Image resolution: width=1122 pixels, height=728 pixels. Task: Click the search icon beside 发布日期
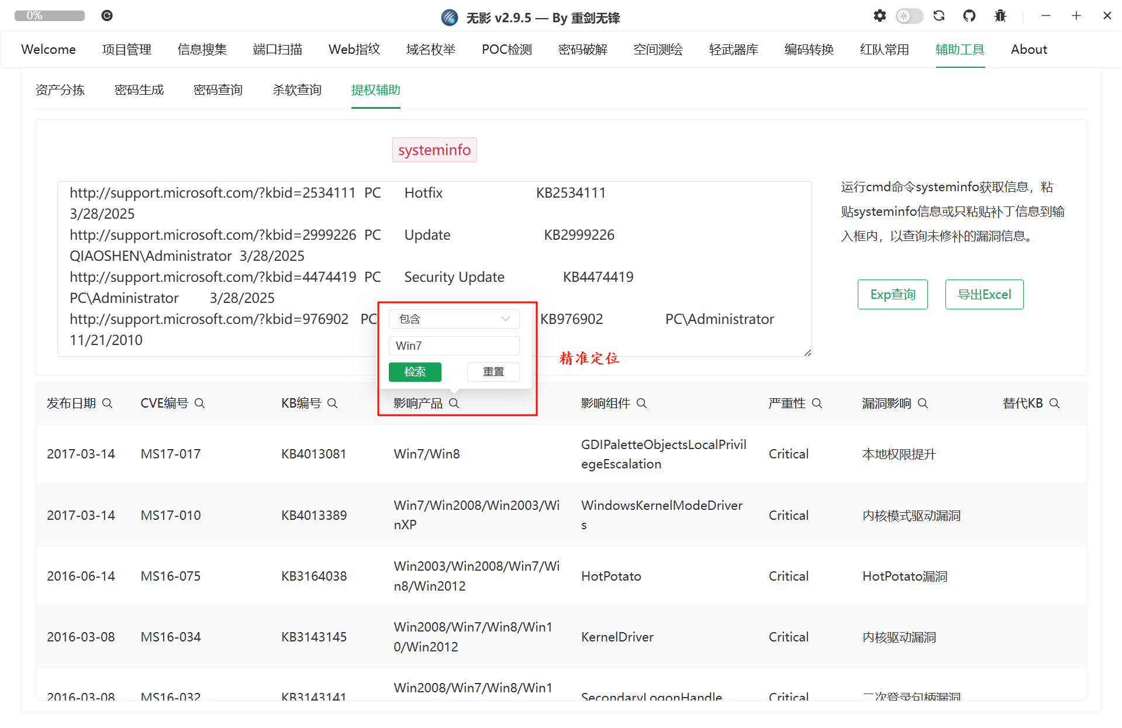108,403
